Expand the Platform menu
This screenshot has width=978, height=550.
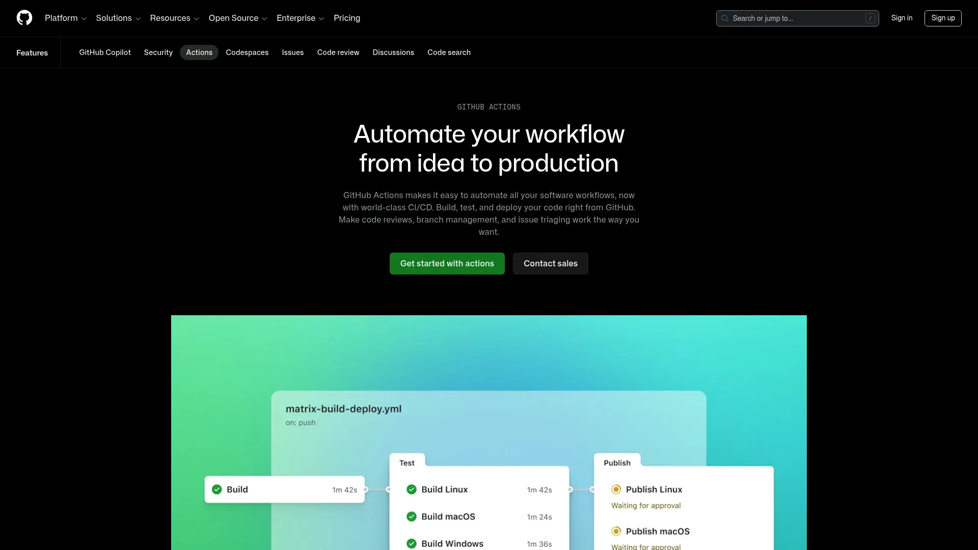(x=66, y=18)
